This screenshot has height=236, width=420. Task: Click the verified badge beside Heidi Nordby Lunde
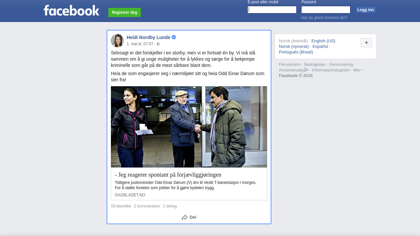pos(174,37)
